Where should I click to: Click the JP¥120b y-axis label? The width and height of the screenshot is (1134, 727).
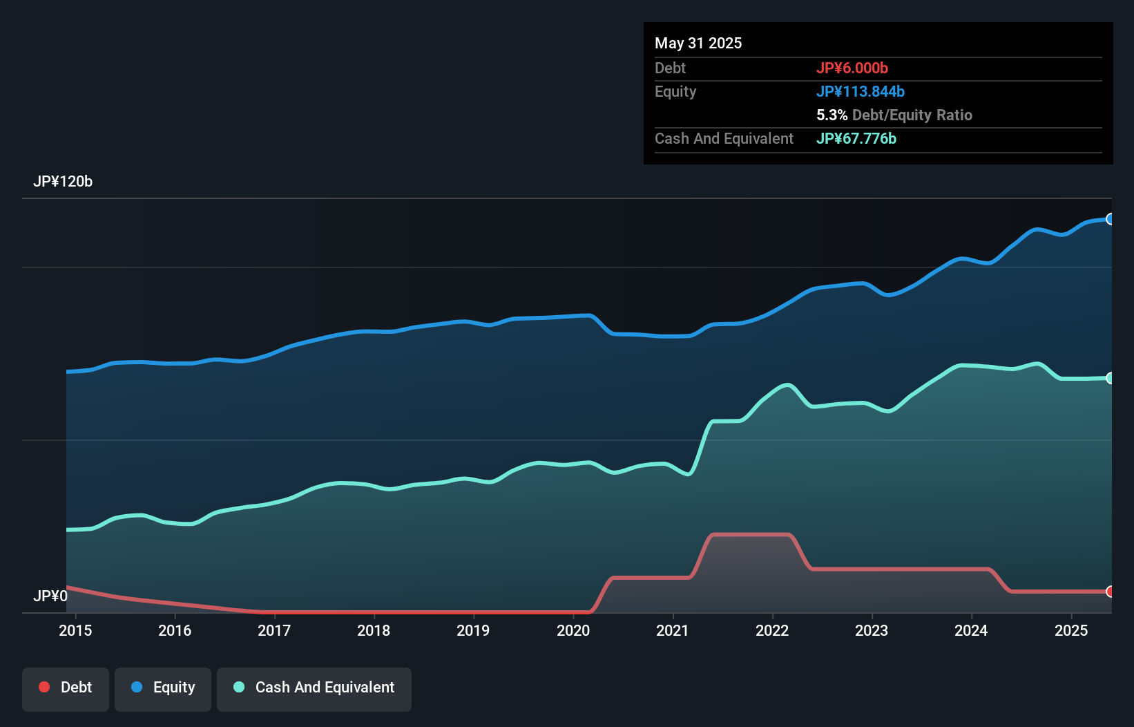(x=63, y=182)
